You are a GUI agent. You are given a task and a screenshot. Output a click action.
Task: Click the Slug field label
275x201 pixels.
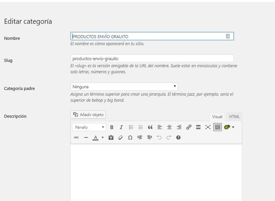point(8,61)
